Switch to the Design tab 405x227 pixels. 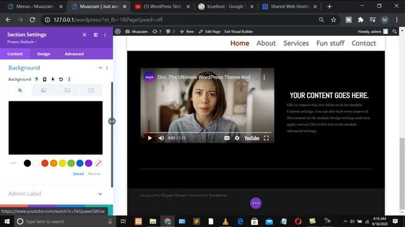tap(44, 54)
